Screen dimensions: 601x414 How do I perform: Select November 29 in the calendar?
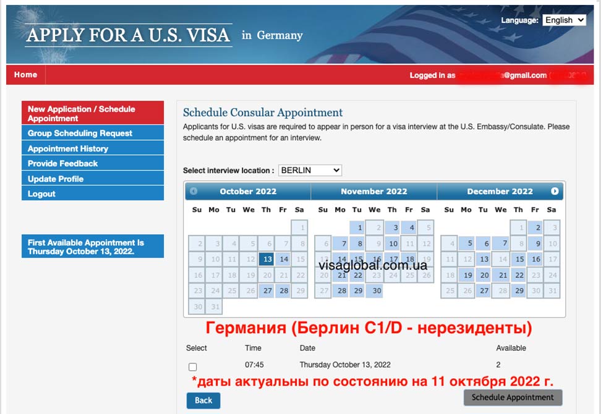[357, 290]
